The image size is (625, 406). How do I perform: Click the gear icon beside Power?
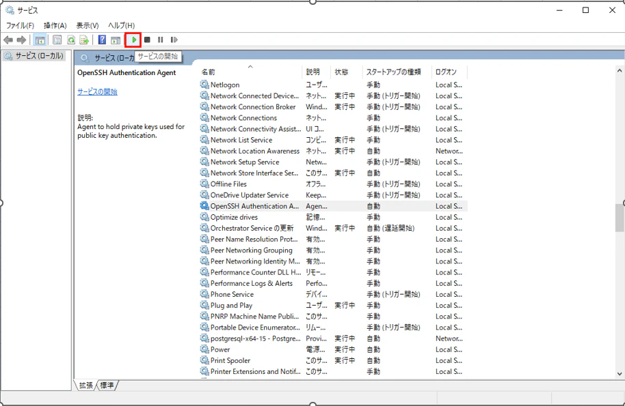click(x=204, y=349)
